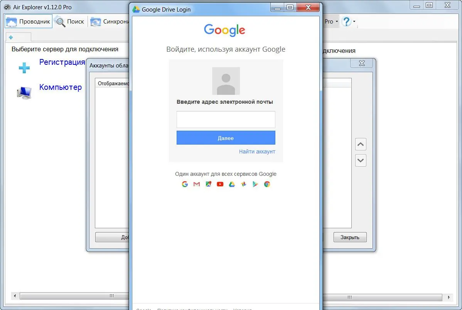Click the Chrome service icon
Screen dimensions: 462x310
[267, 184]
